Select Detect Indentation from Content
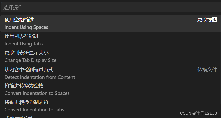Image resolution: width=221 pixels, height=118 pixels. pos(111,73)
